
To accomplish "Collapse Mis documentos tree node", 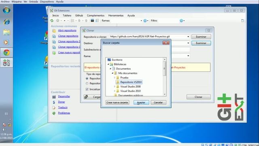I will (x=113, y=73).
